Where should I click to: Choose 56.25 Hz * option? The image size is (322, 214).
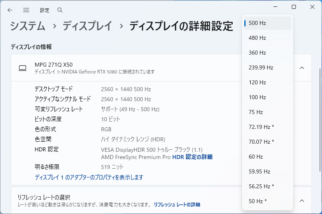(268, 186)
